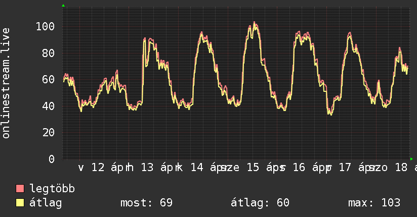The image size is (417, 217).
Task: Click the vertical axis title onlinestream.live
Action: click(x=6, y=83)
